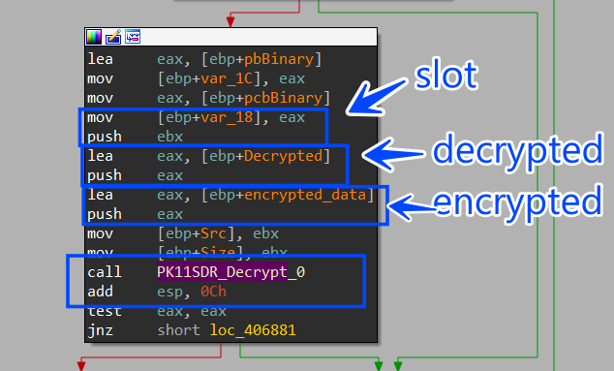Click the node color palette icon
614x371 pixels.
tap(94, 37)
